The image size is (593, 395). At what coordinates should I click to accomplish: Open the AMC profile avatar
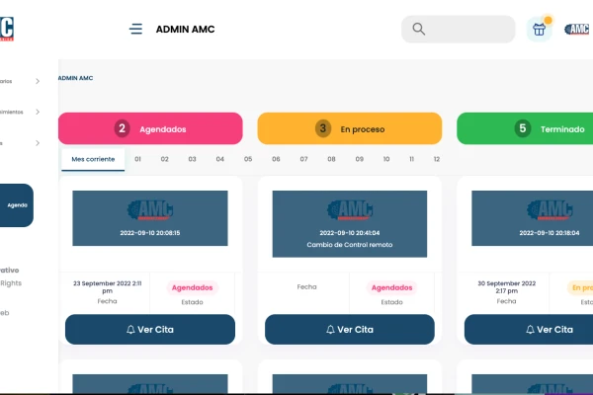(577, 29)
